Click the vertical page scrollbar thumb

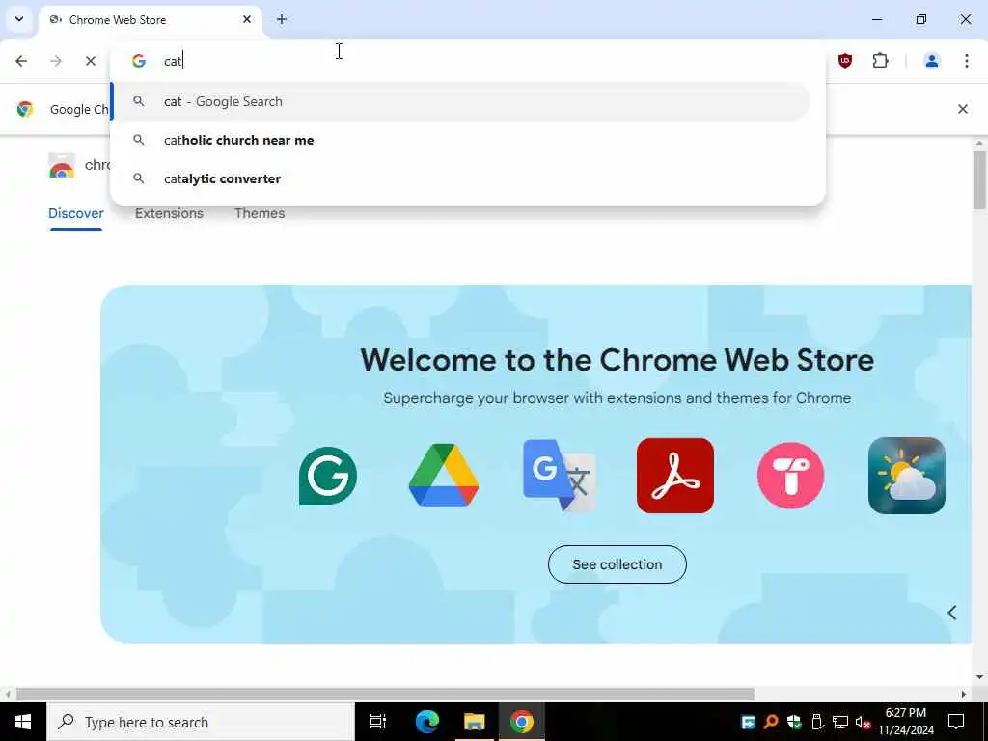pyautogui.click(x=979, y=180)
